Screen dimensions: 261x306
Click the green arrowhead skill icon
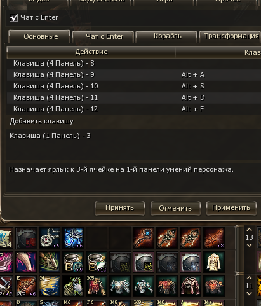click(x=50, y=262)
